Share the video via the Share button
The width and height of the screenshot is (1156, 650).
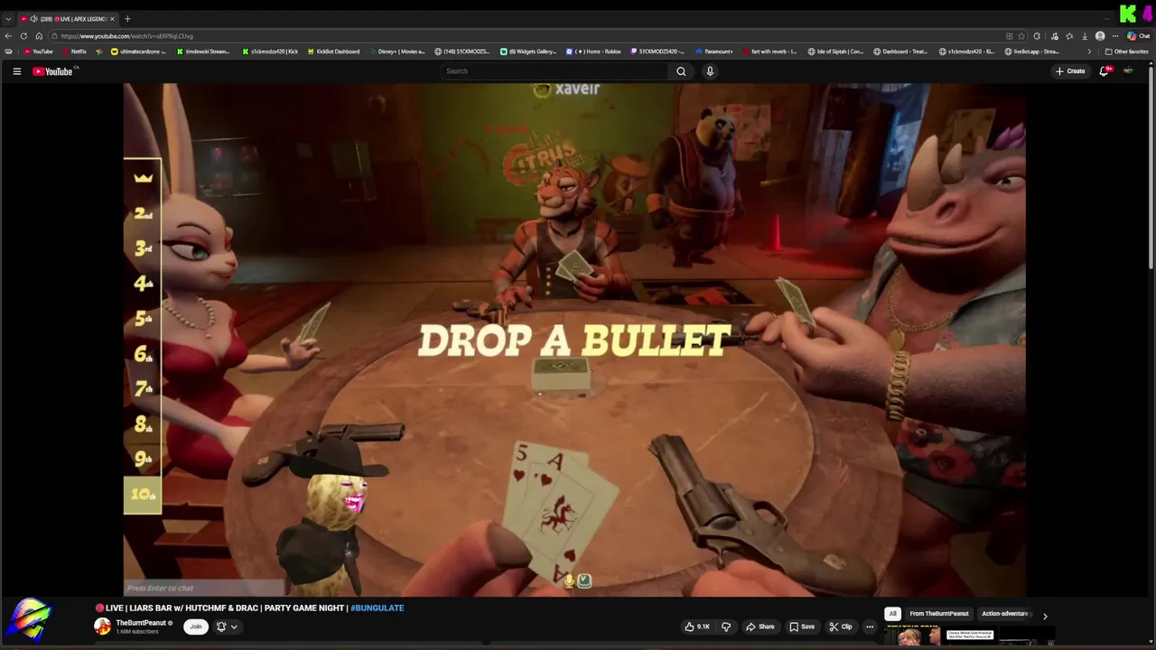point(760,627)
